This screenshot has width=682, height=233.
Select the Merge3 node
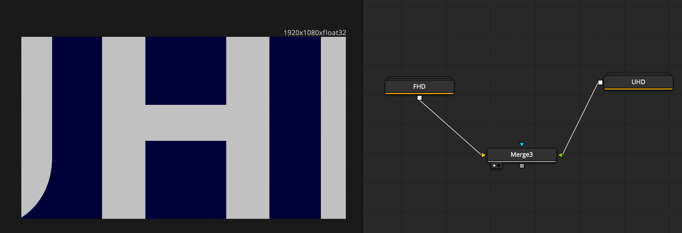pos(522,155)
